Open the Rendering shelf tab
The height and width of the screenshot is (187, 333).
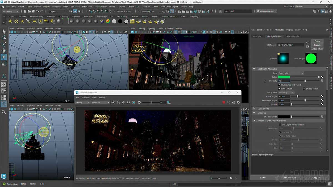pos(102,16)
